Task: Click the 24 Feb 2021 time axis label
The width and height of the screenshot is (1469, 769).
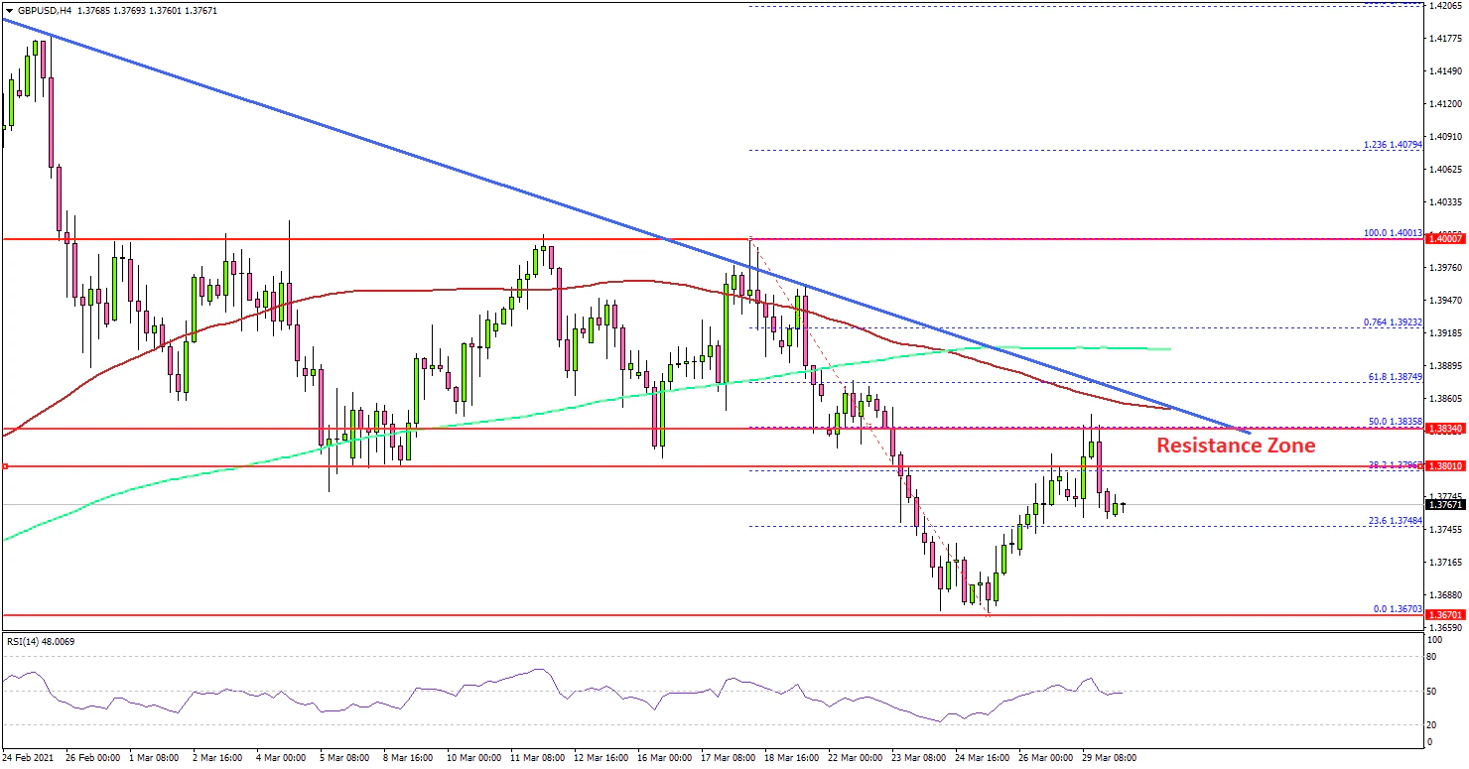Action: 30,757
